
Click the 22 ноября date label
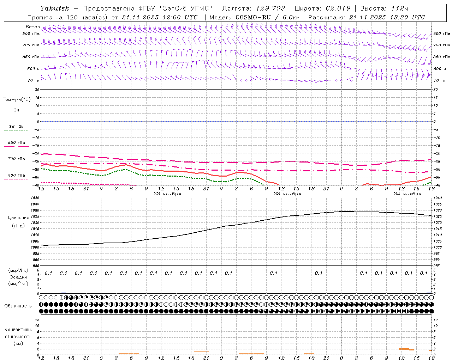[167, 194]
